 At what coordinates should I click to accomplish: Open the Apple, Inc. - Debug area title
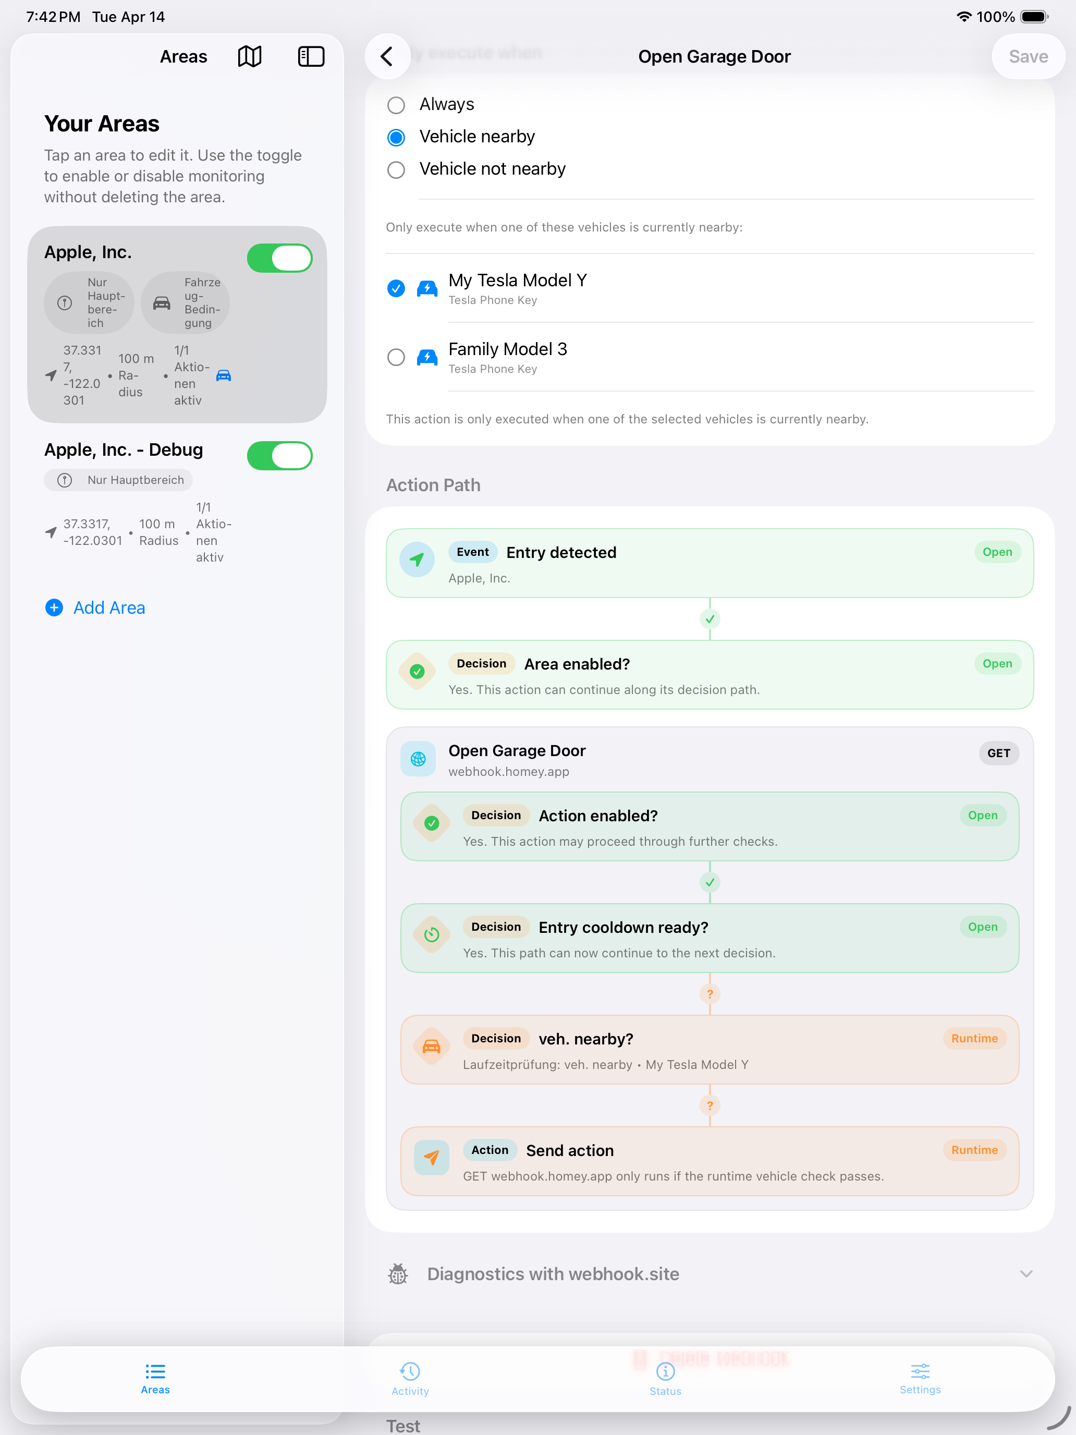tap(124, 450)
